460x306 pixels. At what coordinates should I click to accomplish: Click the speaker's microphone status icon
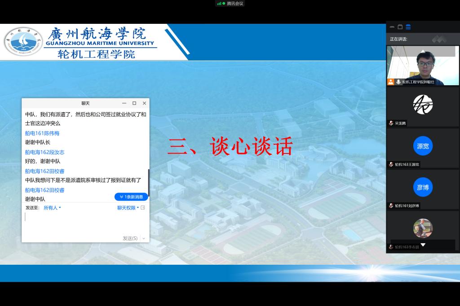(x=398, y=82)
